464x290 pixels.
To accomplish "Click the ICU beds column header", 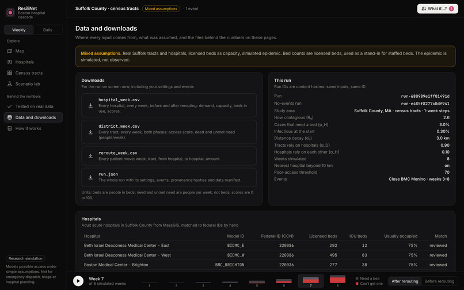I will click(x=358, y=236).
